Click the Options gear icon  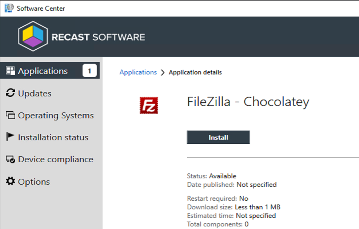(x=10, y=181)
